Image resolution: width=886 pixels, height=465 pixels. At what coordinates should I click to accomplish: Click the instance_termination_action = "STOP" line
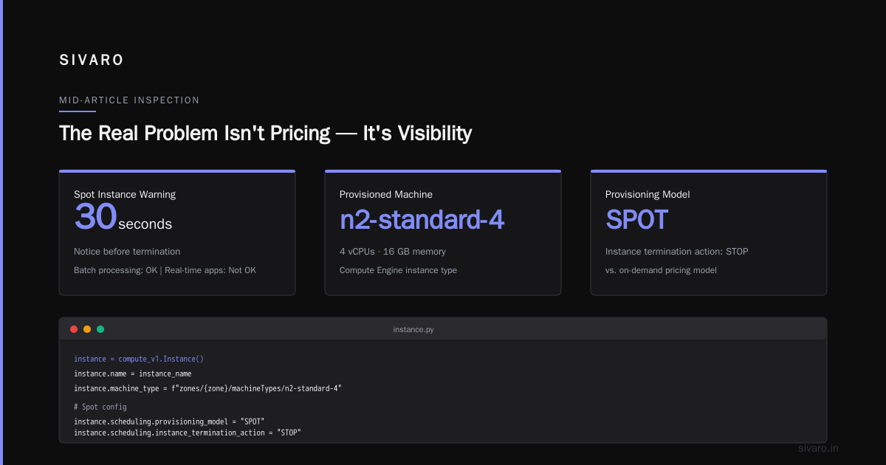tap(188, 433)
